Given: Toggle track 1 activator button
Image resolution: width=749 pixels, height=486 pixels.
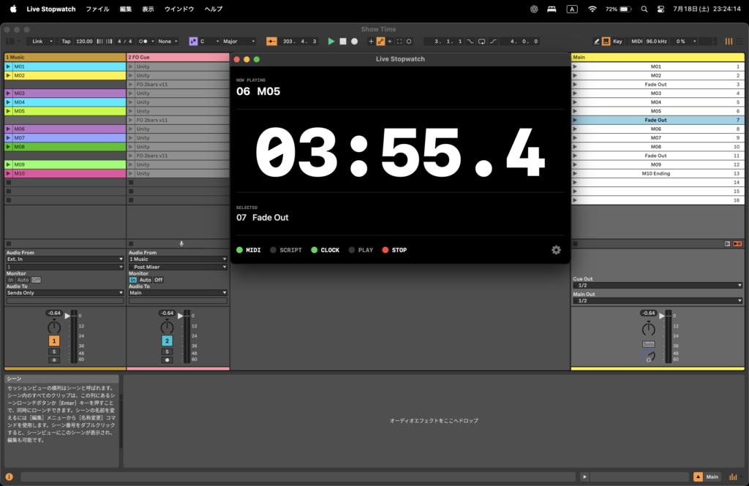Looking at the screenshot, I should point(54,341).
